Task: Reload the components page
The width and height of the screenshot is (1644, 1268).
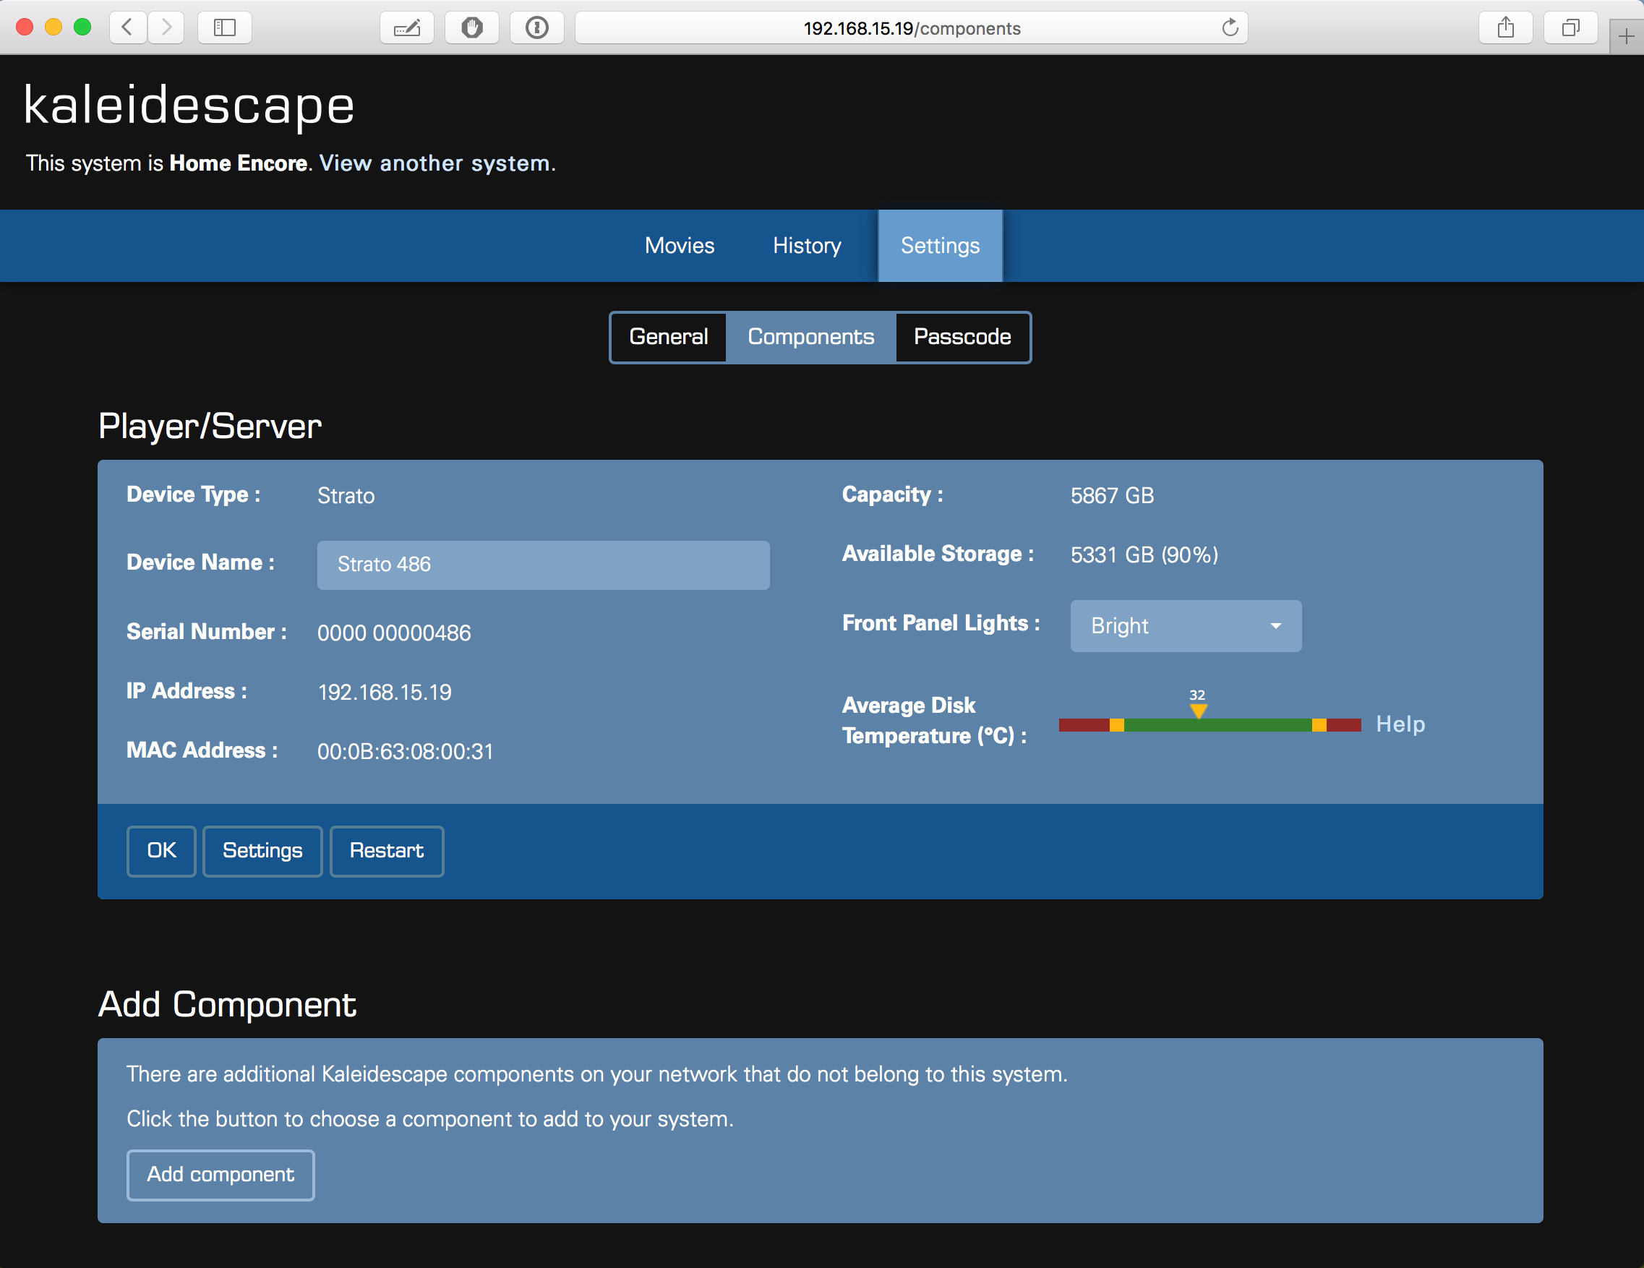Action: (1230, 28)
